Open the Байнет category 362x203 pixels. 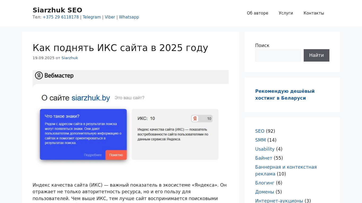pos(264,158)
